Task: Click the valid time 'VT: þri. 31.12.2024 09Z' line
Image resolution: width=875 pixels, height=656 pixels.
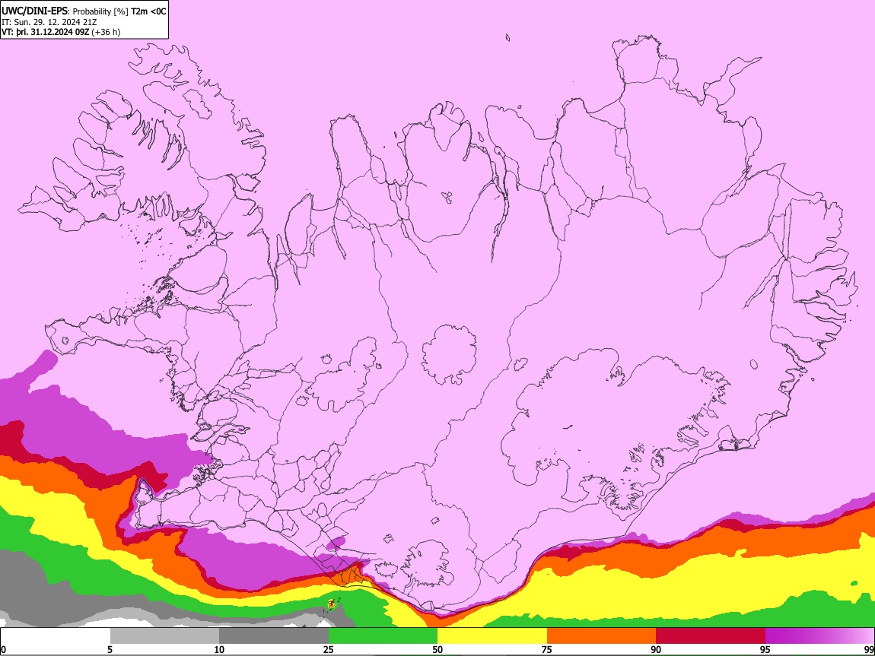Action: [46, 32]
